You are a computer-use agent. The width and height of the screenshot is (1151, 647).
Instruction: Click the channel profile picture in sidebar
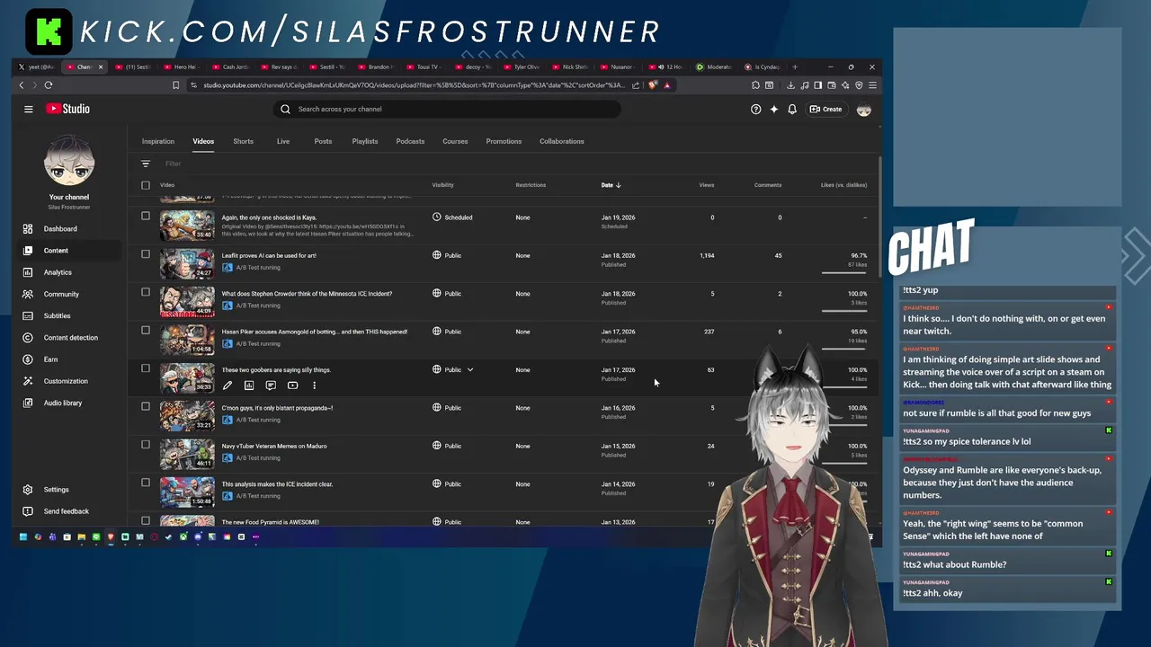[69, 160]
